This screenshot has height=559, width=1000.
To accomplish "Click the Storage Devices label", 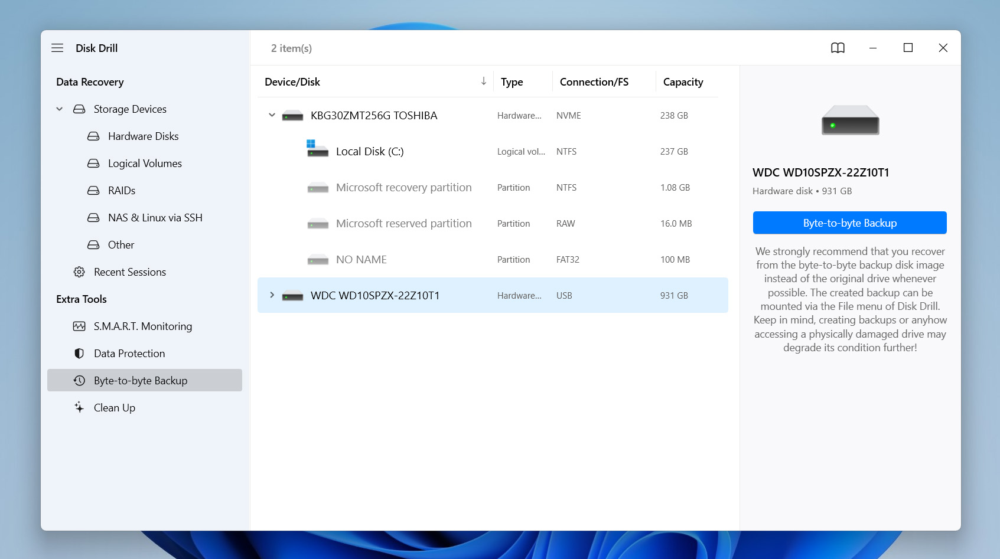I will [130, 109].
